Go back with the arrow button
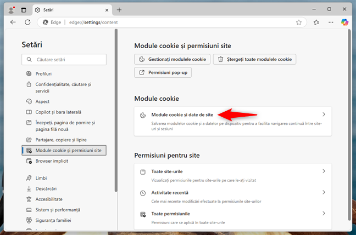 tap(13, 22)
